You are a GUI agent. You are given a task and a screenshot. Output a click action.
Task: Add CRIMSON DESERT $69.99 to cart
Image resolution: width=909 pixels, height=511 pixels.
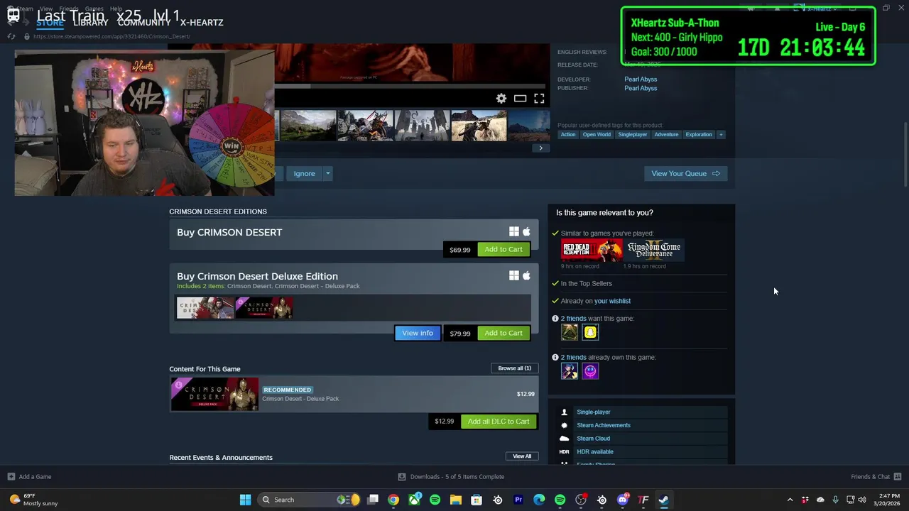[504, 249]
